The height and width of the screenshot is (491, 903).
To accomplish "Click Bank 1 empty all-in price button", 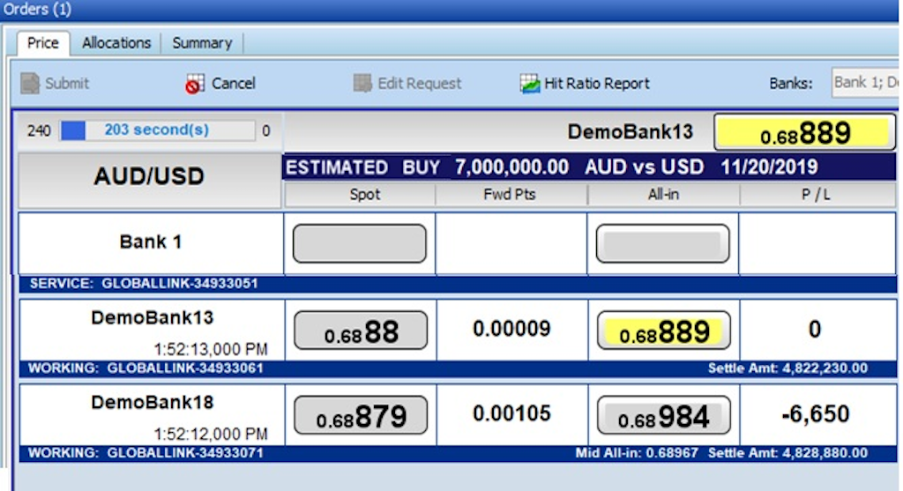I will tap(663, 243).
